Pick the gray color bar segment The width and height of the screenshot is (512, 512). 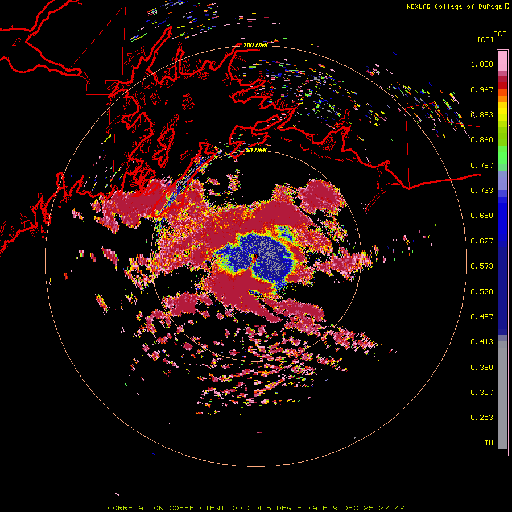coord(502,395)
